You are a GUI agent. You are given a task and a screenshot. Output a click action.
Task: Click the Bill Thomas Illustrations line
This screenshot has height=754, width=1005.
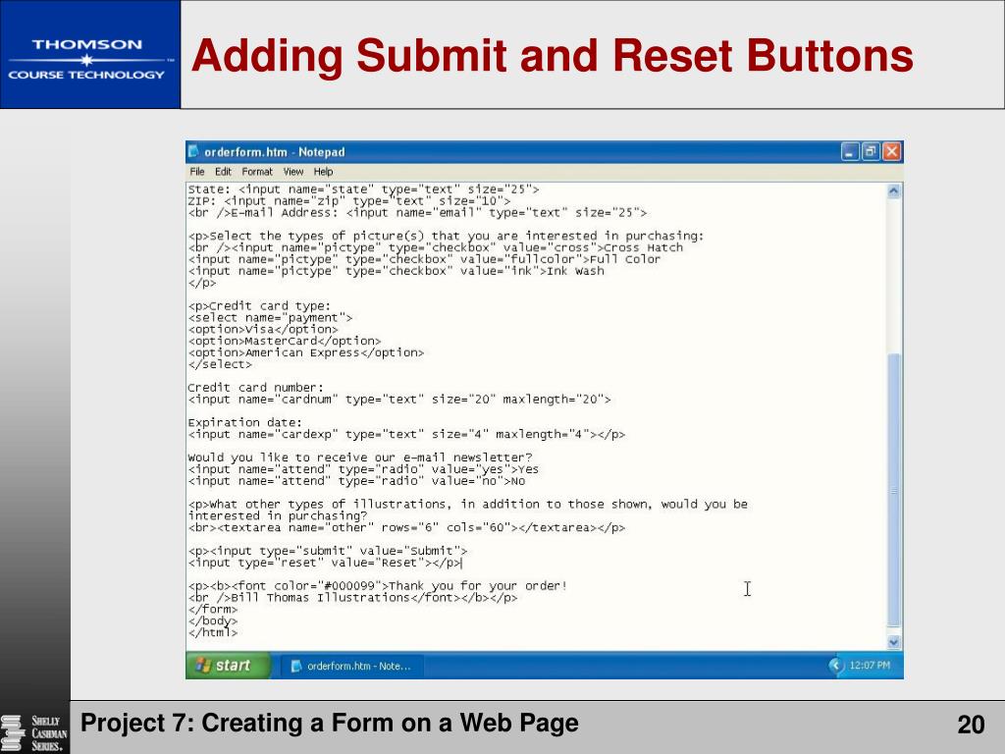coord(352,598)
